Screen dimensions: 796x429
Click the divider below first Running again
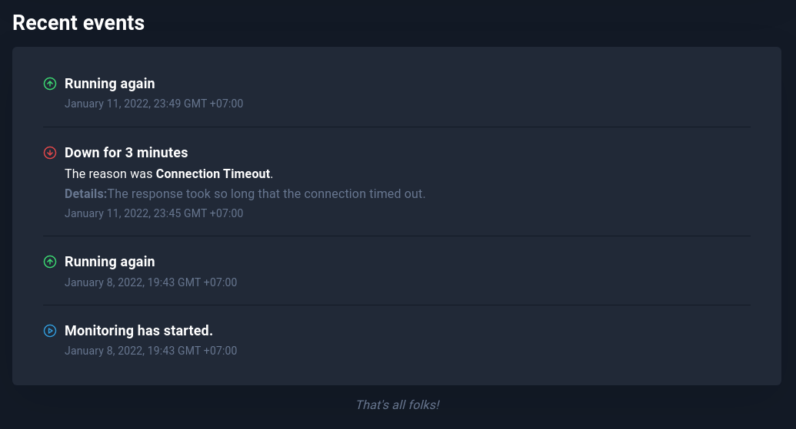pos(397,127)
